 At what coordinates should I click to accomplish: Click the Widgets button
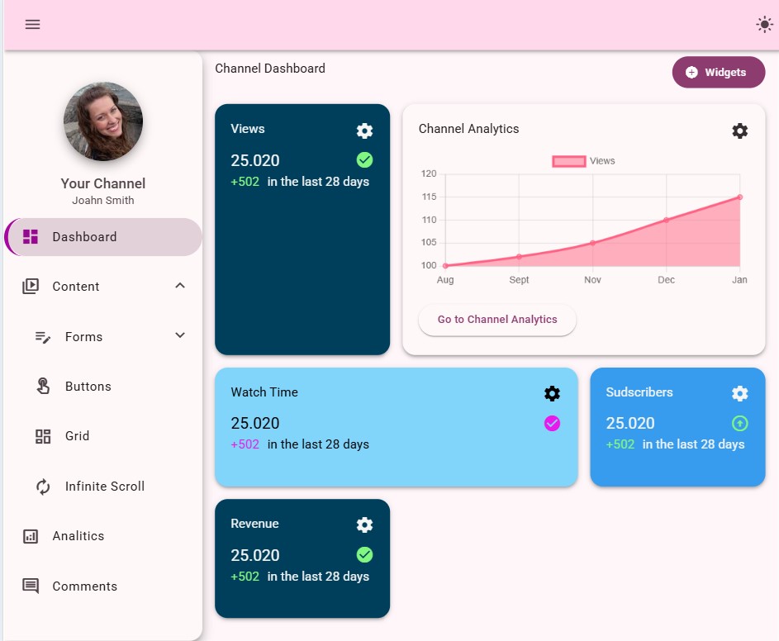(718, 73)
